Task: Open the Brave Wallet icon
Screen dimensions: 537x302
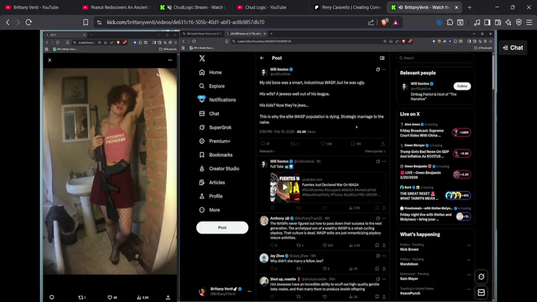Action: click(x=498, y=22)
